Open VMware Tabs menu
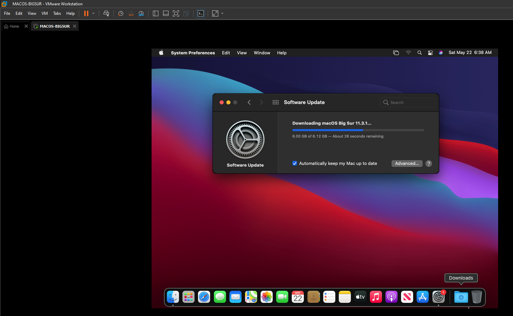Image resolution: width=513 pixels, height=316 pixels. click(57, 13)
